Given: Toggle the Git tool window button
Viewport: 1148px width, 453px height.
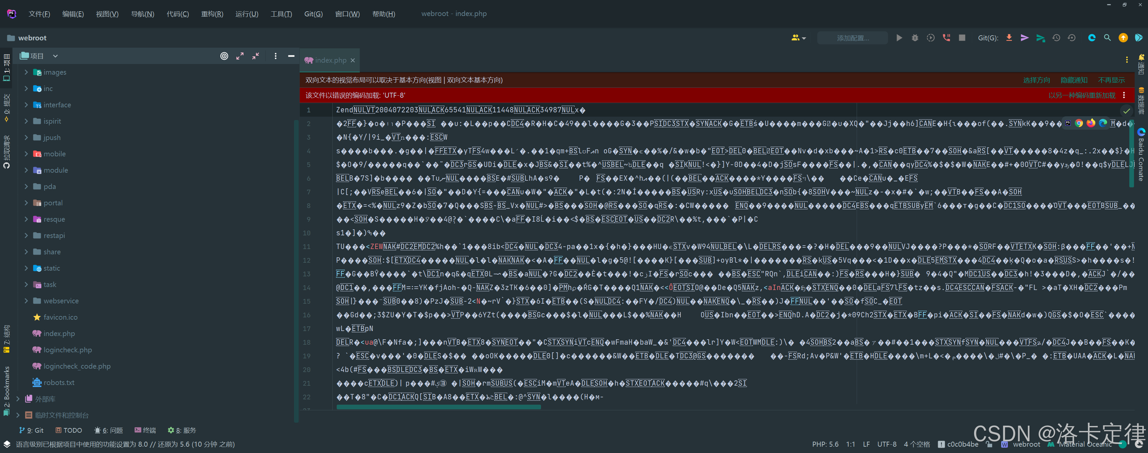Looking at the screenshot, I should tap(32, 430).
